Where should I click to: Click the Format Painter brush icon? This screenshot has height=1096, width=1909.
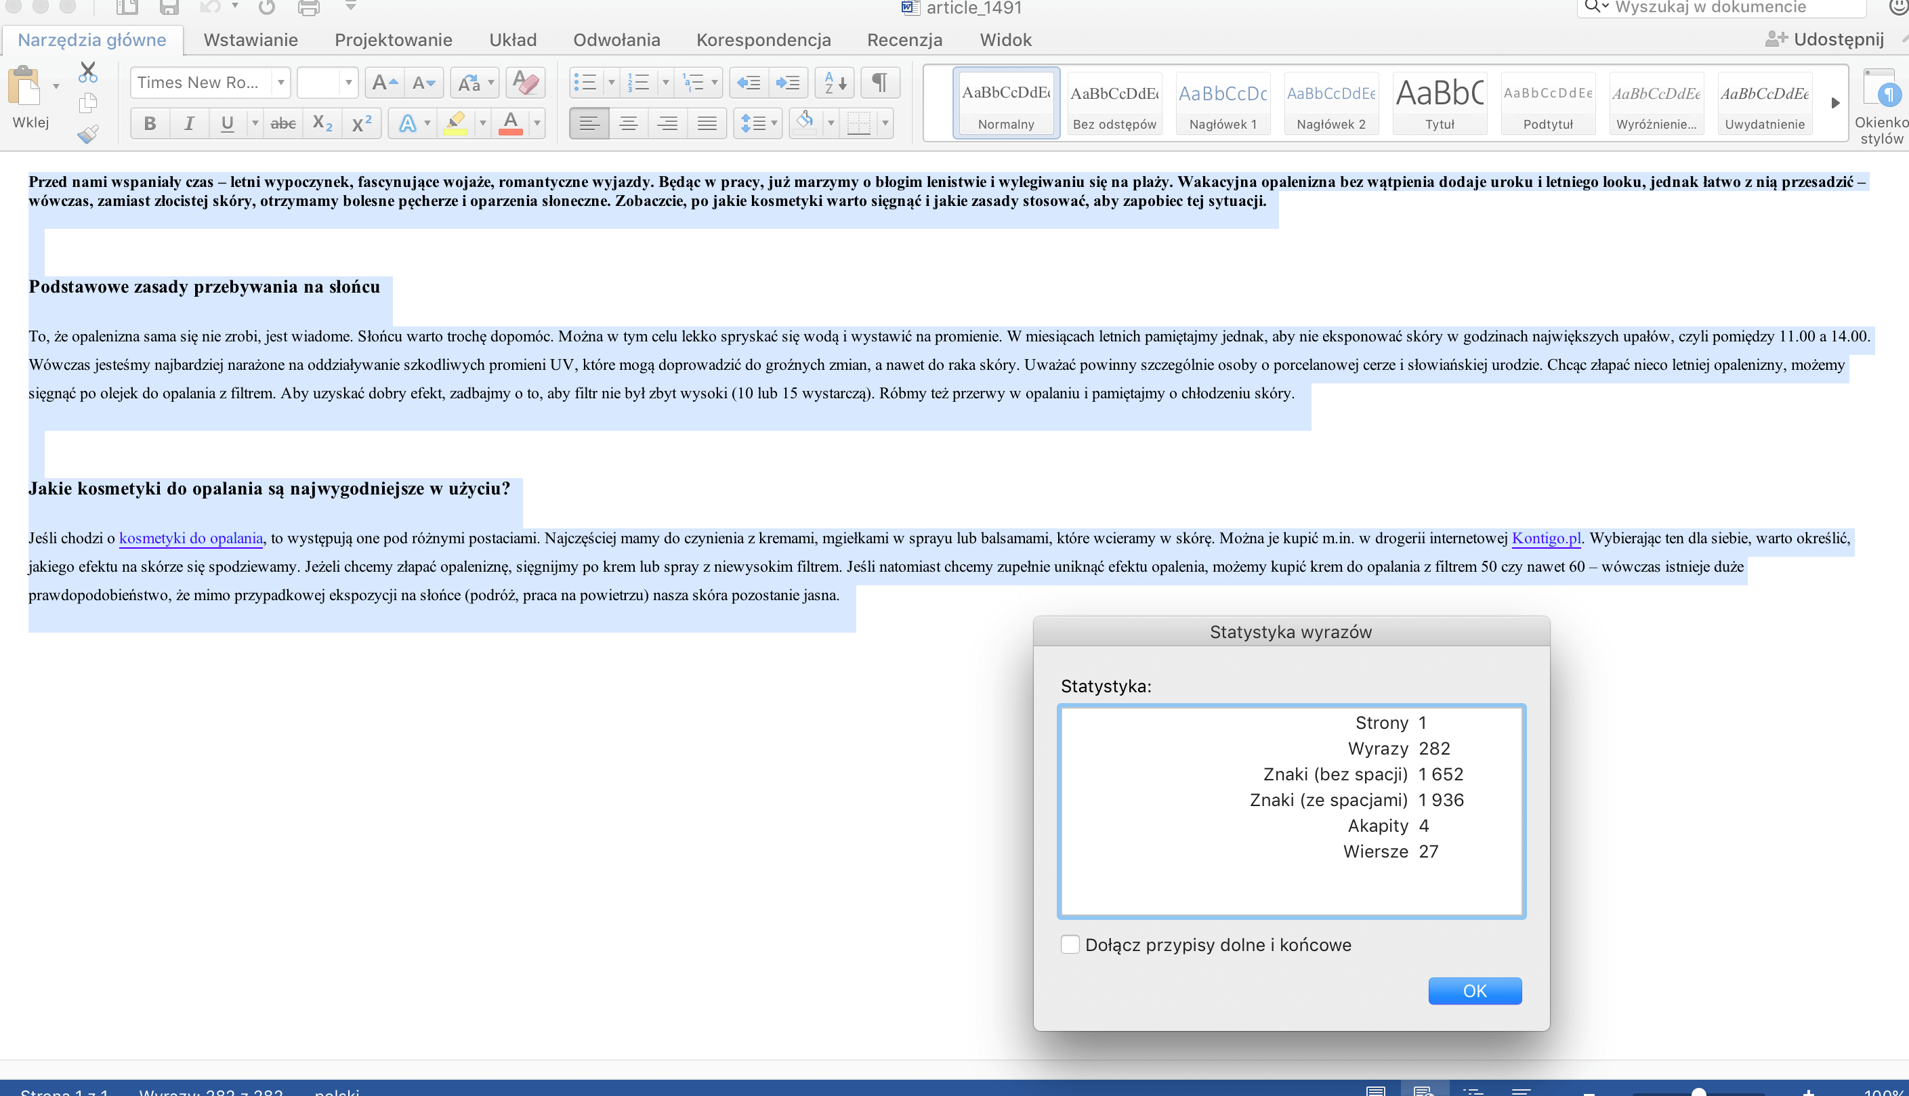point(88,134)
